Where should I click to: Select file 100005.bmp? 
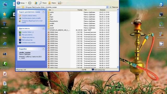[x=54, y=41]
